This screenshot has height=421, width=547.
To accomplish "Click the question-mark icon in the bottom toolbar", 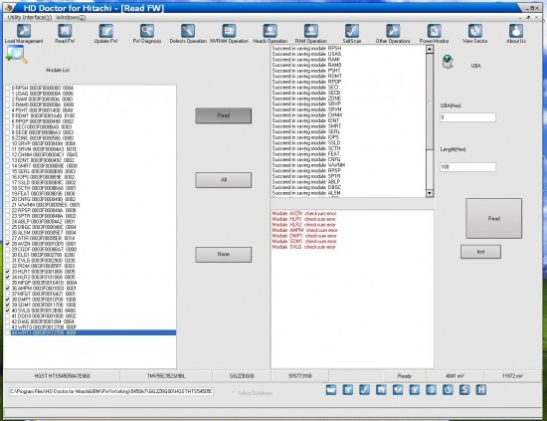I will pyautogui.click(x=398, y=389).
